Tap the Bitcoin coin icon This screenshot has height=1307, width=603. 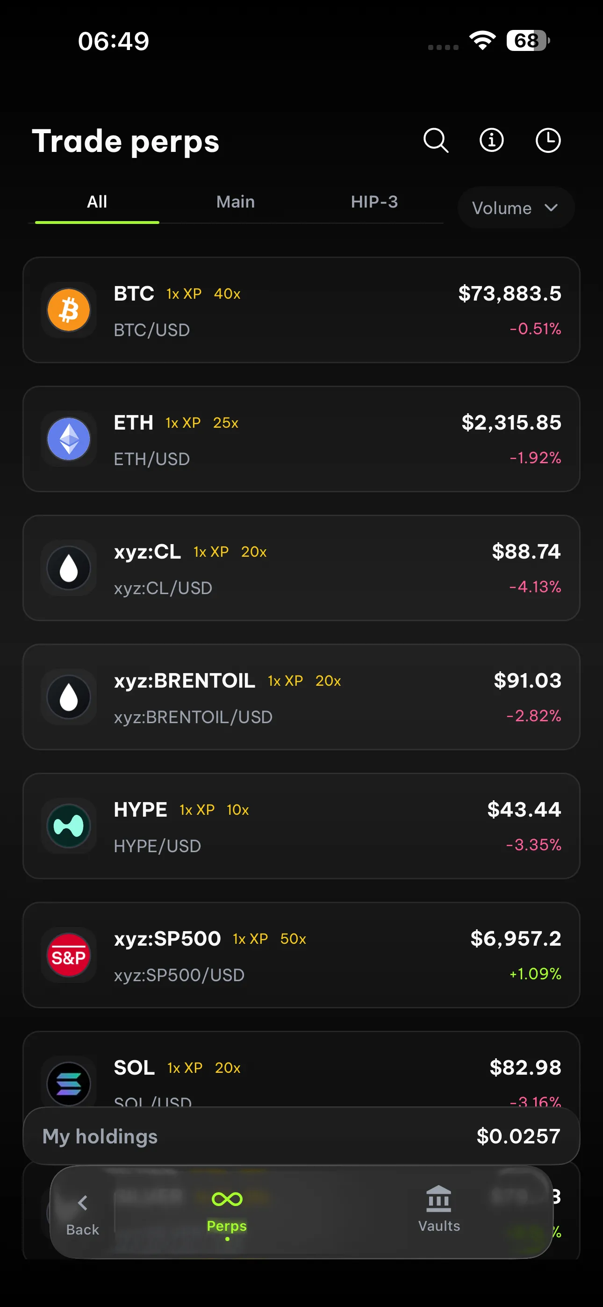69,310
